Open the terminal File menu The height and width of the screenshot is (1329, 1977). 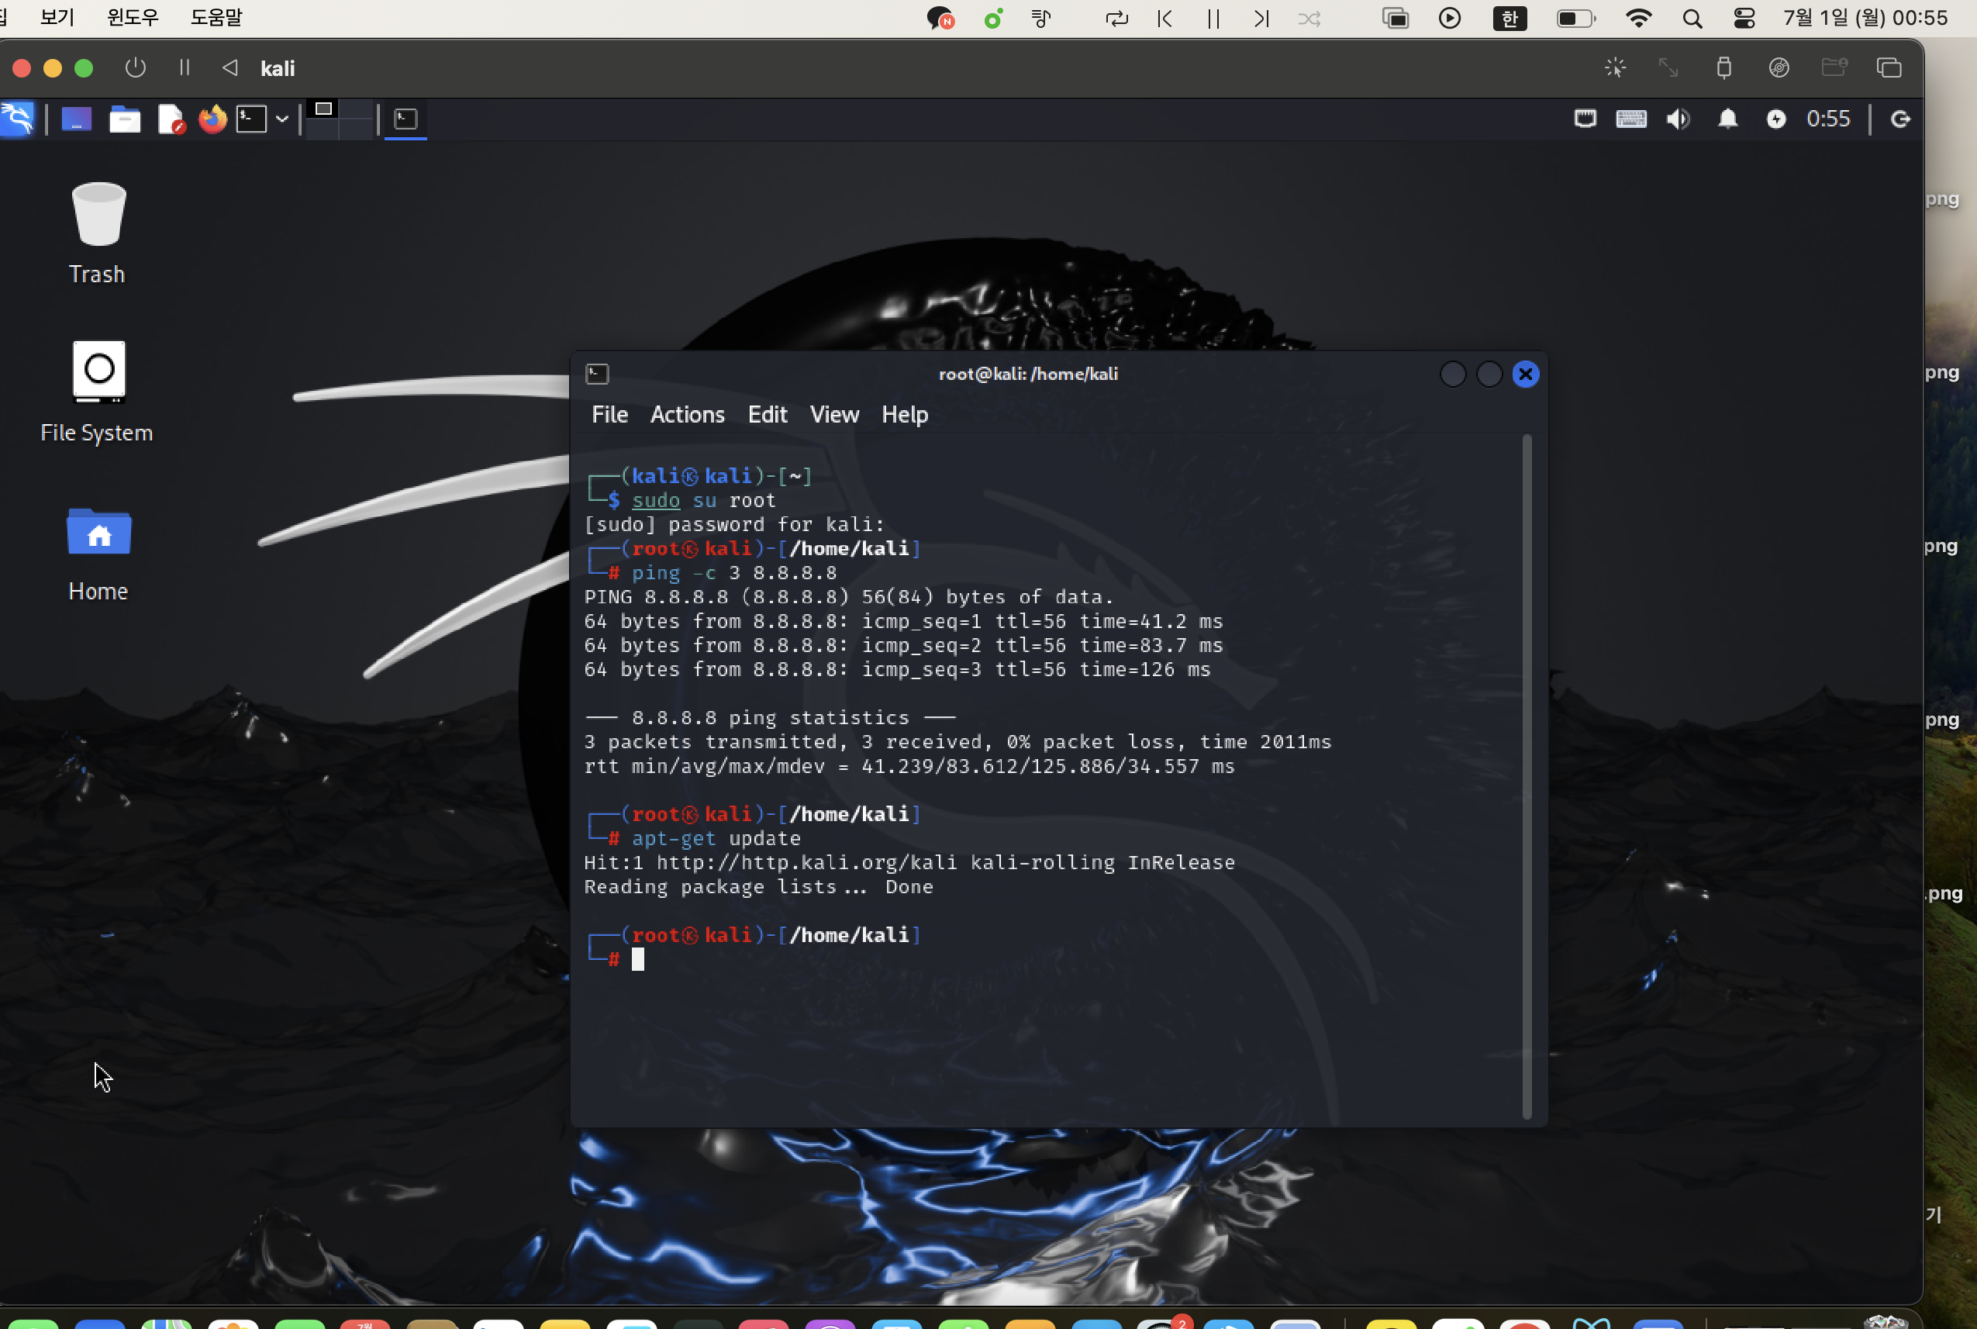point(609,415)
